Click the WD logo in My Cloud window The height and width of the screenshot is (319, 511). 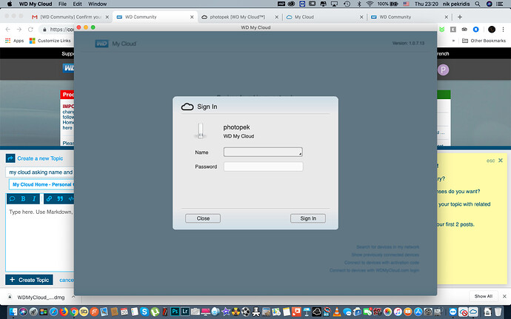coord(101,44)
